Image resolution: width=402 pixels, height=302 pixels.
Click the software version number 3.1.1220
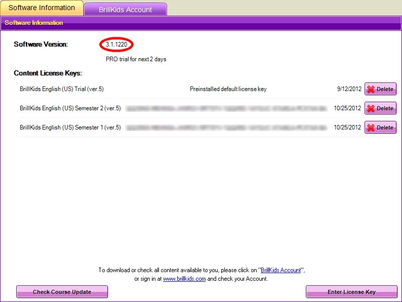(116, 45)
